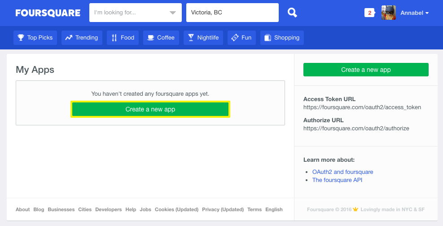Click the highlighted Create a new app button
Screen dimensions: 443x226
(x=150, y=109)
